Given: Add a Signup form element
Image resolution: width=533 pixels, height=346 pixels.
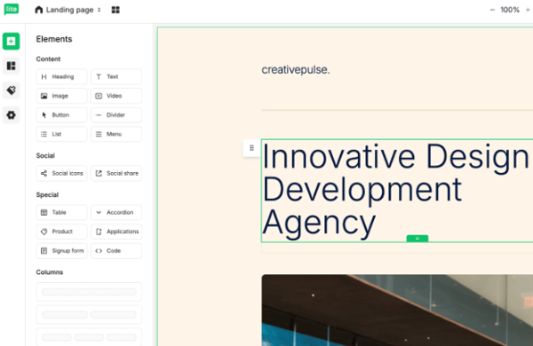Looking at the screenshot, I should coord(61,251).
